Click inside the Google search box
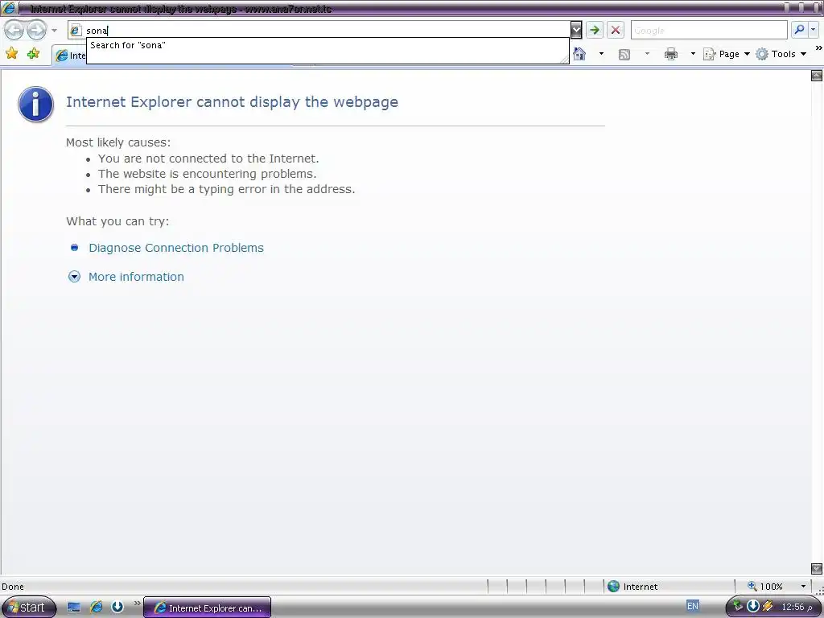 [709, 31]
